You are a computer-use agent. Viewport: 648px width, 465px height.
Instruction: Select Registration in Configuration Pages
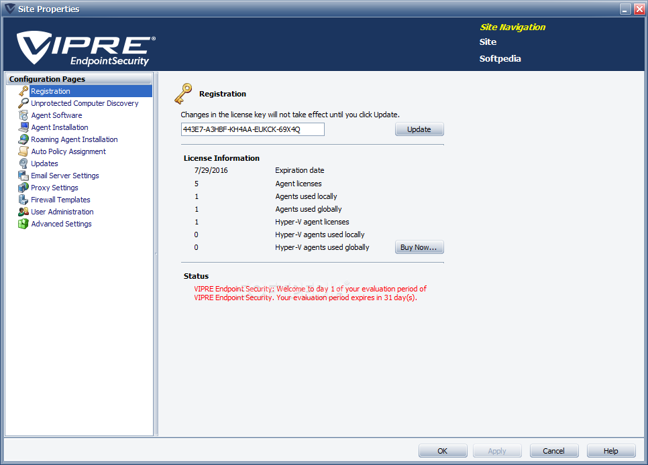tap(50, 91)
